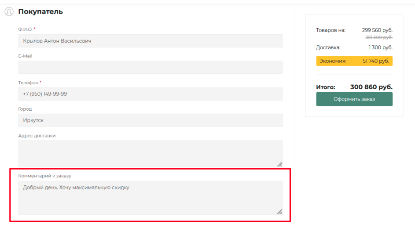The image size is (415, 228).
Task: Focus the Ф.И.О. field with Крылов Антон Васильевич
Action: click(x=151, y=41)
